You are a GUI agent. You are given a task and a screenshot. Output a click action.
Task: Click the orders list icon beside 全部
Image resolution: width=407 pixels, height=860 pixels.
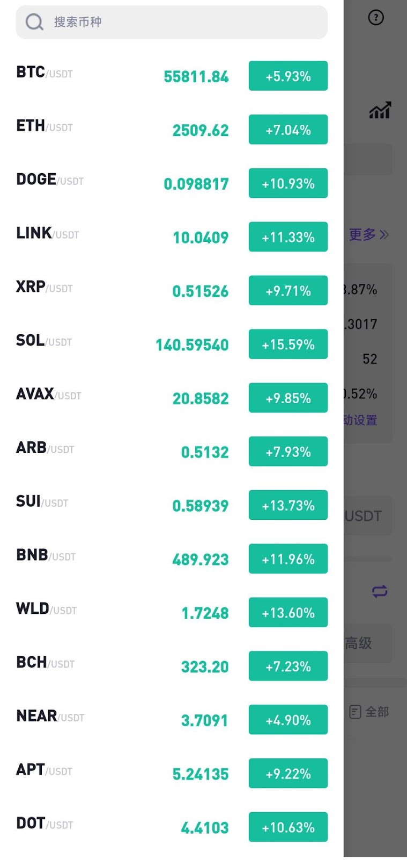pos(355,712)
